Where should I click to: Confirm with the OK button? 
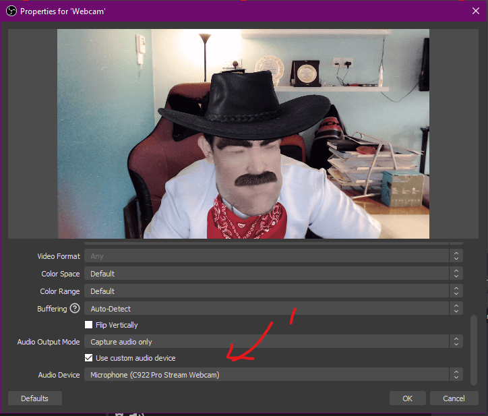407,398
